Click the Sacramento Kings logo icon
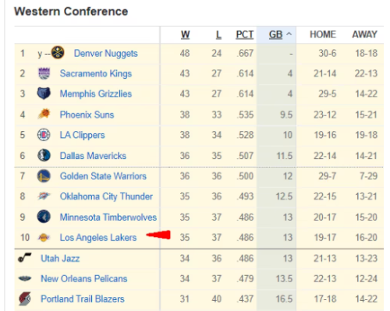This screenshot has width=390, height=311. click(44, 73)
